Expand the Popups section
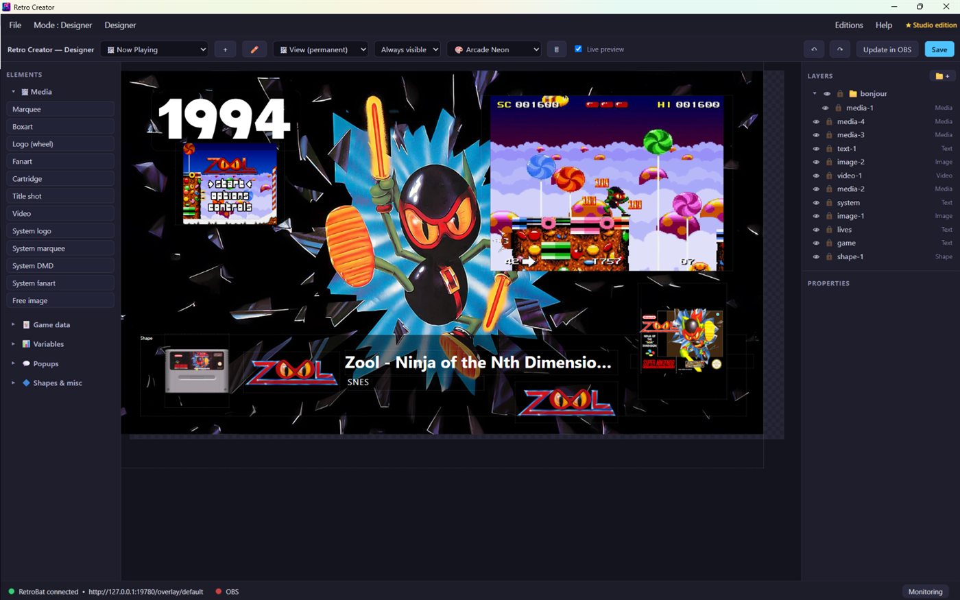Image resolution: width=960 pixels, height=600 pixels. 13,363
